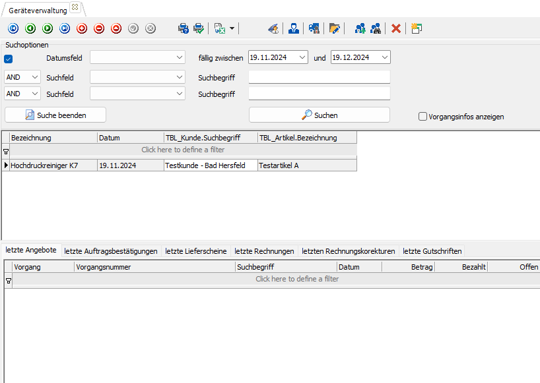Uncheck the date filter checkbox beside Datumsfeld

pyautogui.click(x=9, y=59)
